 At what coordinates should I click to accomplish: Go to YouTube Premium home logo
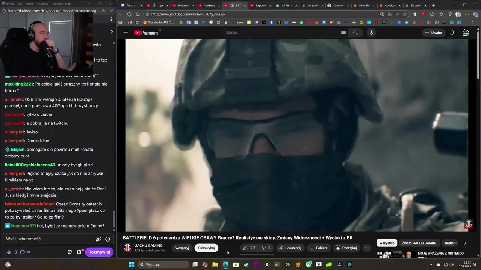click(146, 33)
